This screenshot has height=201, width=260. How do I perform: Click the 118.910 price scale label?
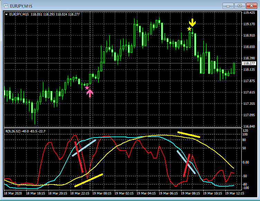[x=249, y=36]
